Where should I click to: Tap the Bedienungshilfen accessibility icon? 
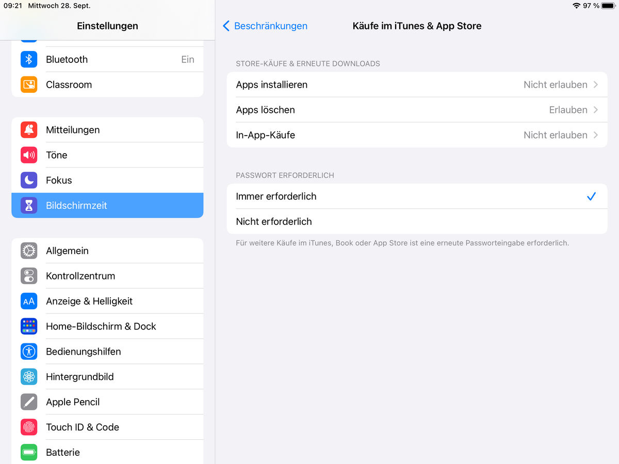coord(29,352)
